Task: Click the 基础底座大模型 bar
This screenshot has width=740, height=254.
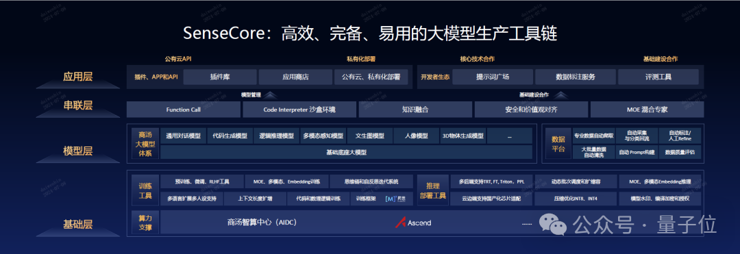Action: (x=347, y=152)
